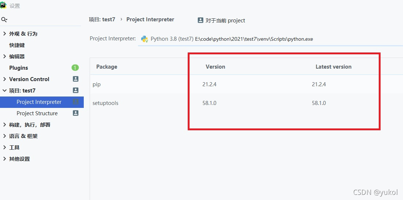403x200 pixels.
Task: Select 项目: test7 in the sidebar
Action: (22, 90)
